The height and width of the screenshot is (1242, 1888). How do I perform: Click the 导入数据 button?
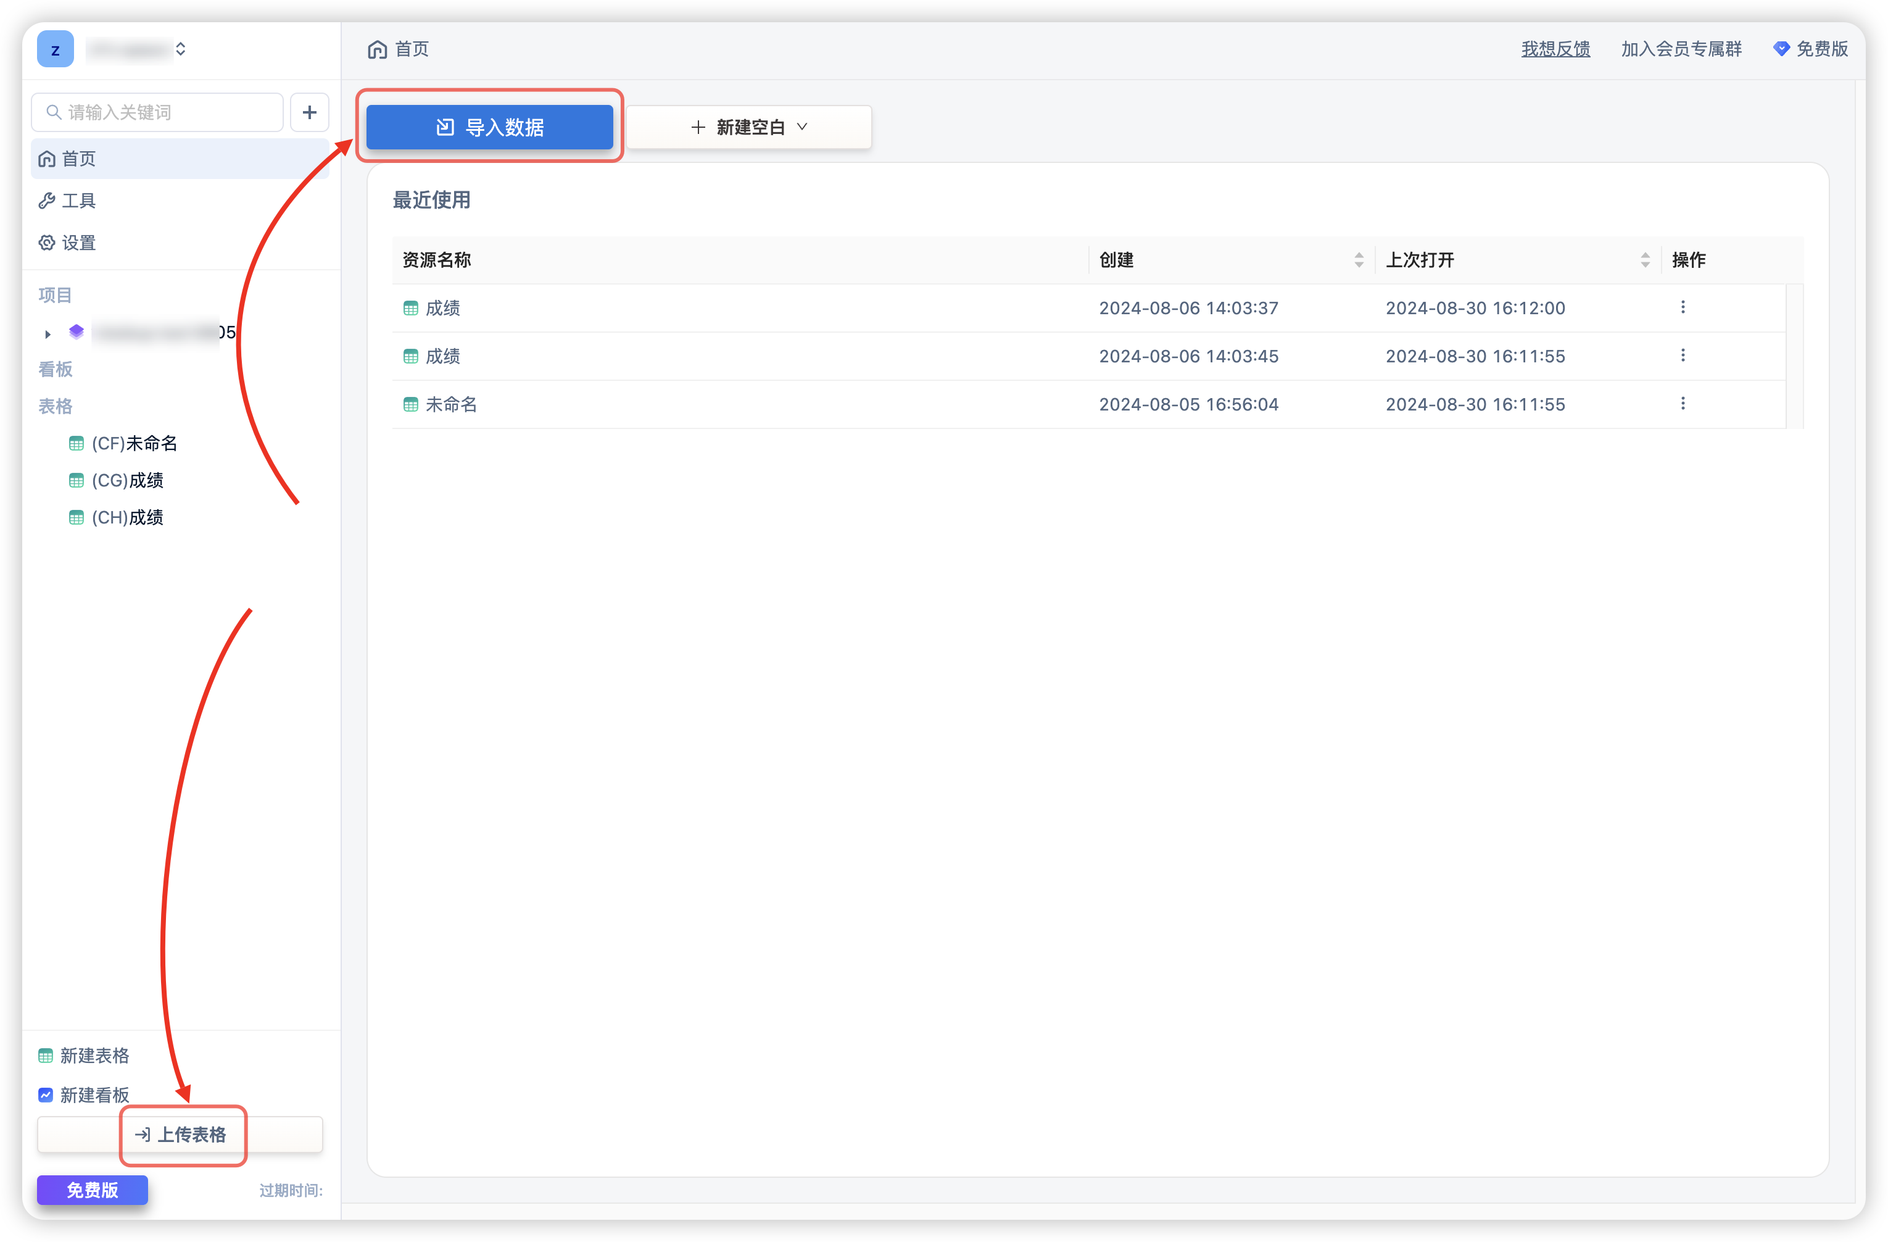pos(489,127)
